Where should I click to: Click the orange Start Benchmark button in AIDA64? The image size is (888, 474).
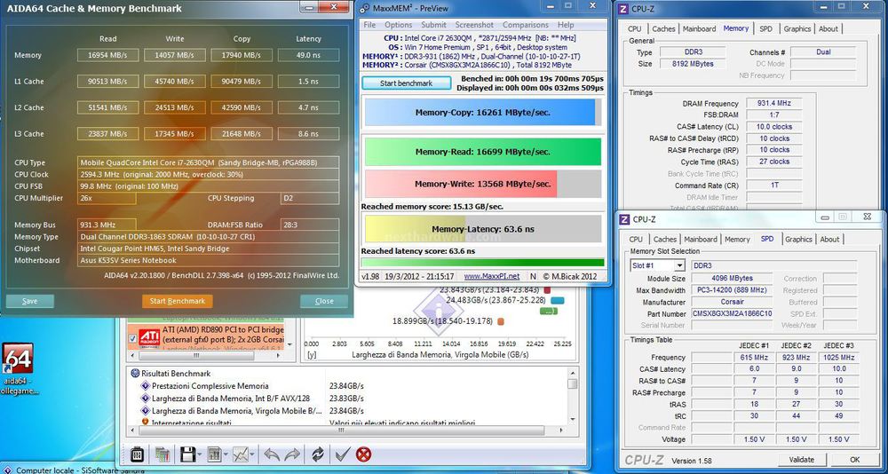click(x=178, y=301)
